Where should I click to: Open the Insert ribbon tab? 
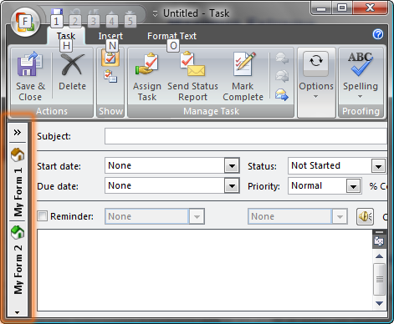click(110, 36)
